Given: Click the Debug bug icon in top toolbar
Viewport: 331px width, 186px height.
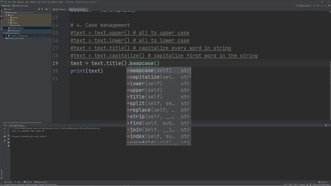Looking at the screenshot, I should tap(318, 6).
